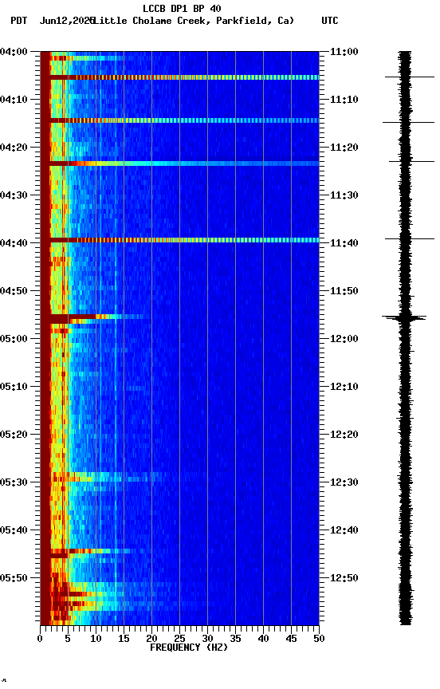Click the 'UTC' timezone label

coord(330,21)
